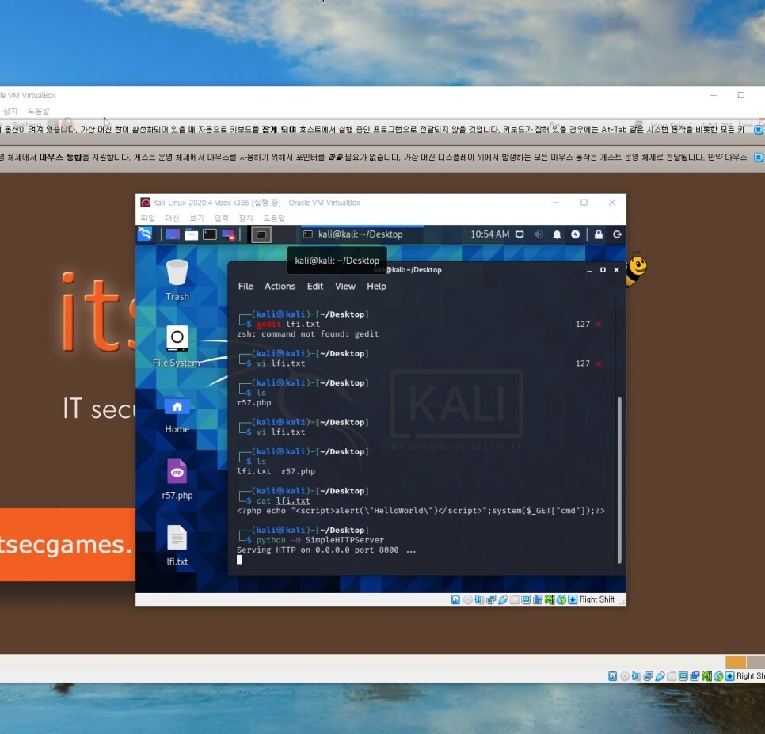
Task: Click the green CPU indicator in the outer VM status bar
Action: [x=706, y=676]
